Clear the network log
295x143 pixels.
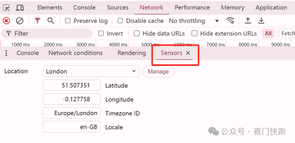click(x=20, y=21)
